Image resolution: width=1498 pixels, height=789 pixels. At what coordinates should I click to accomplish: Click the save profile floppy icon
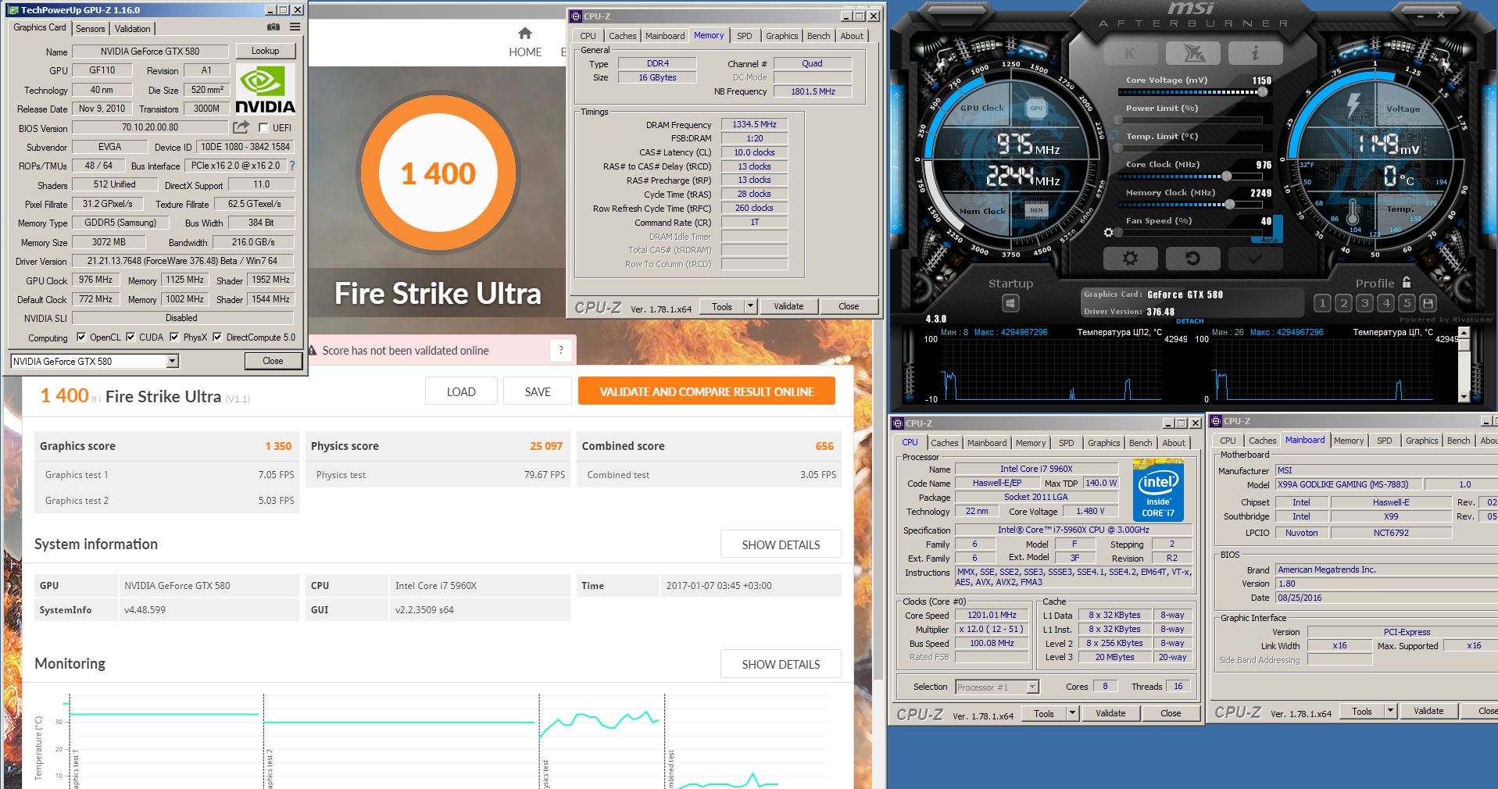coord(1428,303)
